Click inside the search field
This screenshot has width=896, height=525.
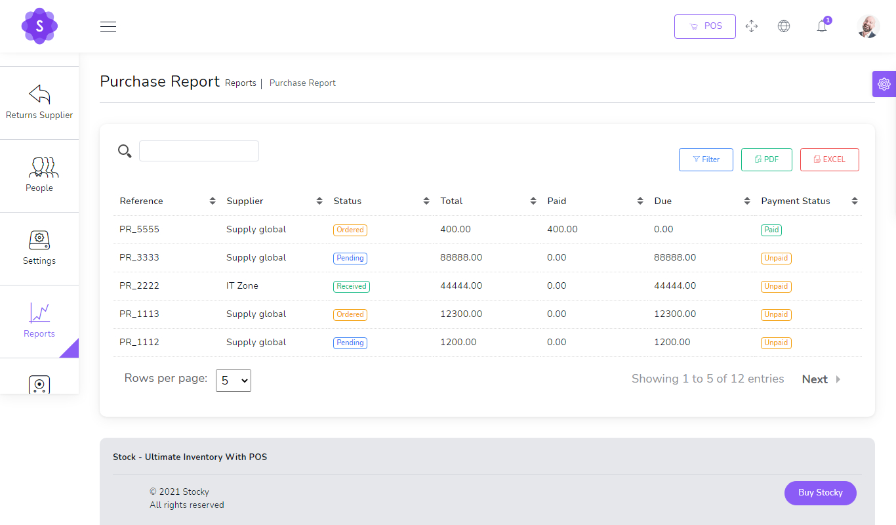tap(198, 150)
